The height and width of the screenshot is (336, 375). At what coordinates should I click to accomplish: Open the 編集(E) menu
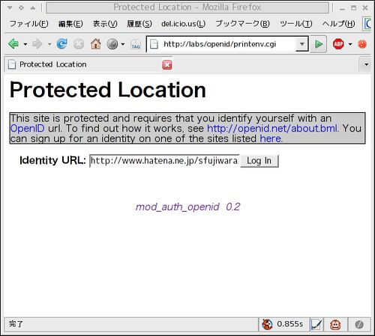[x=70, y=24]
